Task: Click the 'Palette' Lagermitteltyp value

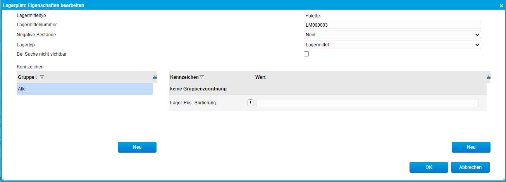Action: point(313,16)
